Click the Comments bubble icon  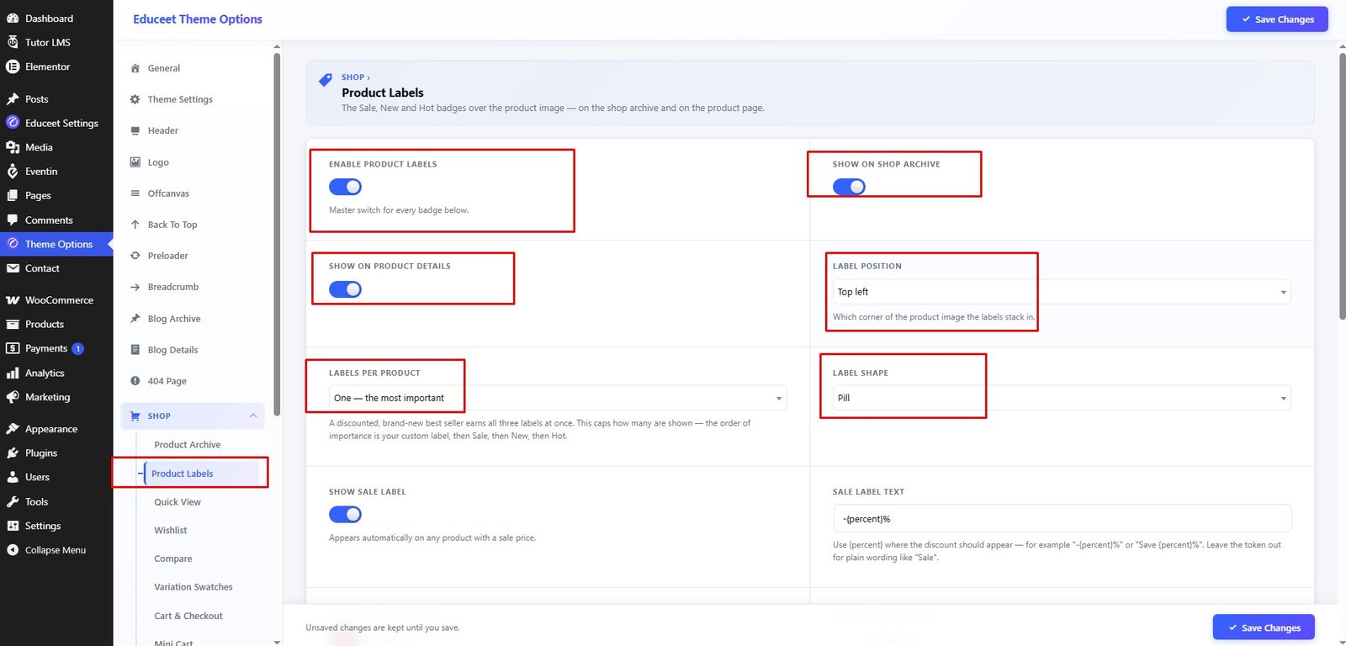[13, 220]
